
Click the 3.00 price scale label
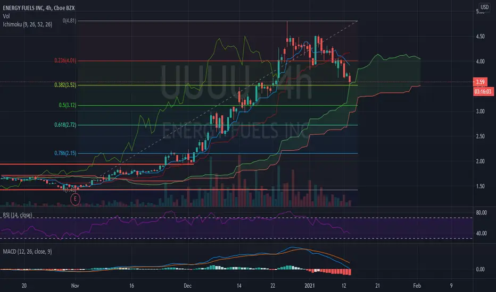click(x=480, y=111)
